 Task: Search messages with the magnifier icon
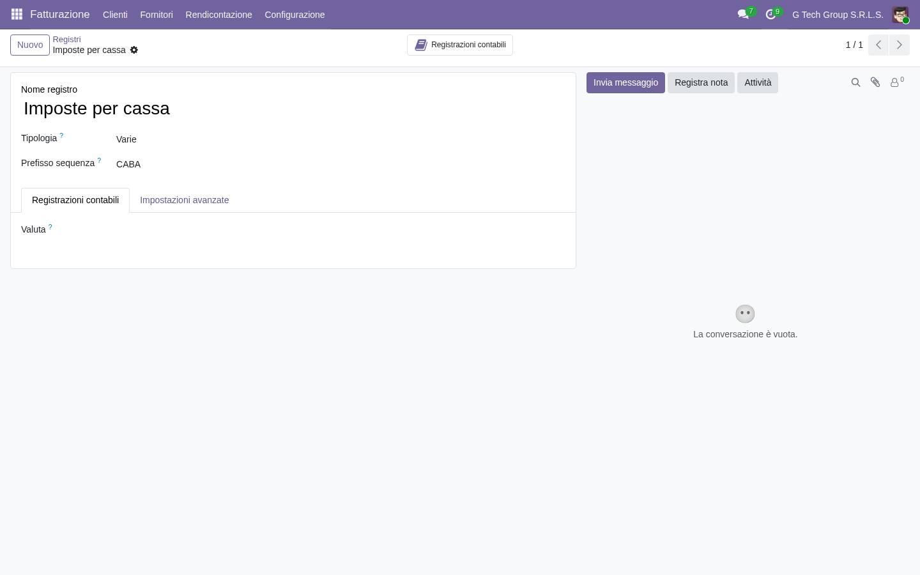tap(855, 82)
